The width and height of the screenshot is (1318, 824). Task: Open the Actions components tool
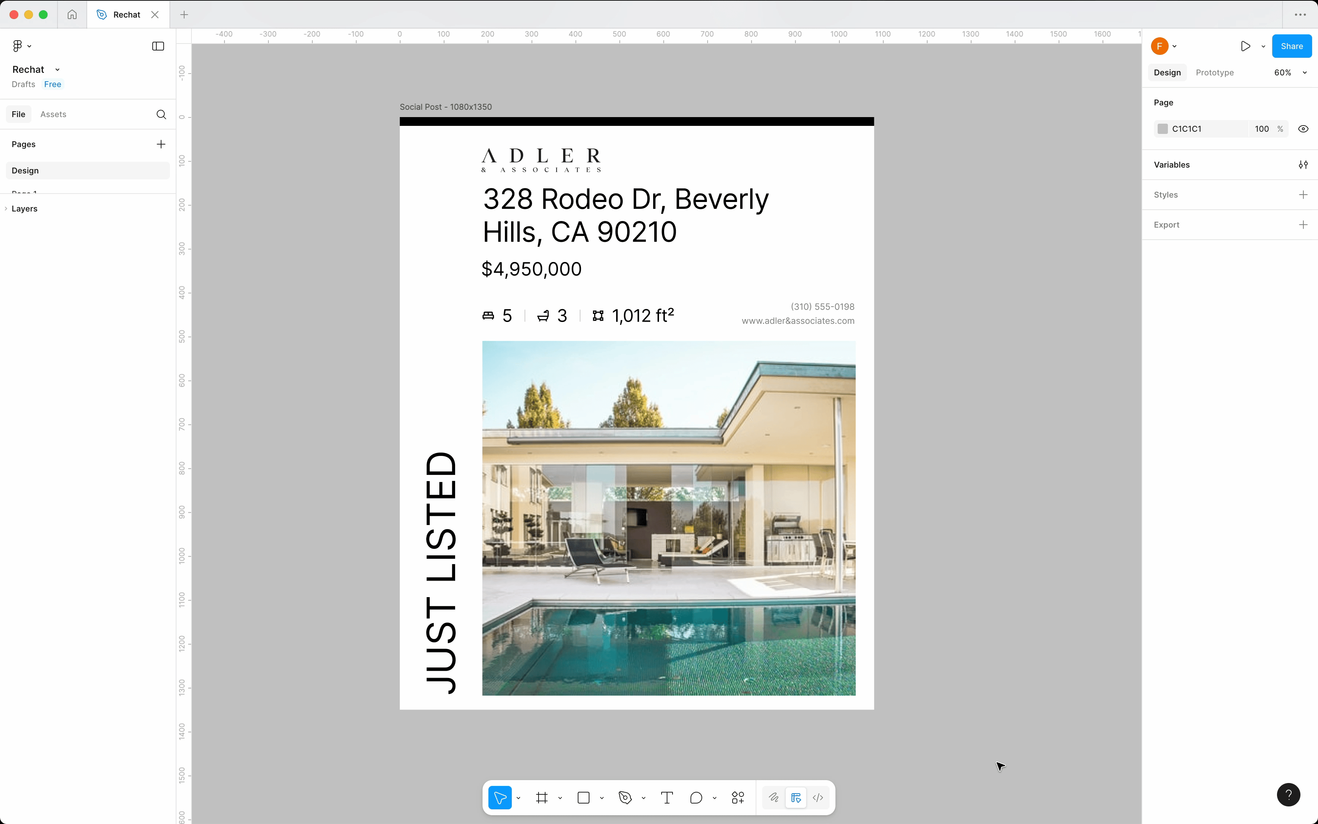(x=738, y=798)
